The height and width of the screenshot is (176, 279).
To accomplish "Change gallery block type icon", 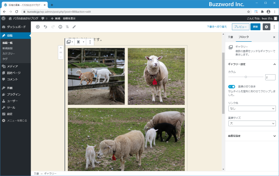I will (x=69, y=42).
